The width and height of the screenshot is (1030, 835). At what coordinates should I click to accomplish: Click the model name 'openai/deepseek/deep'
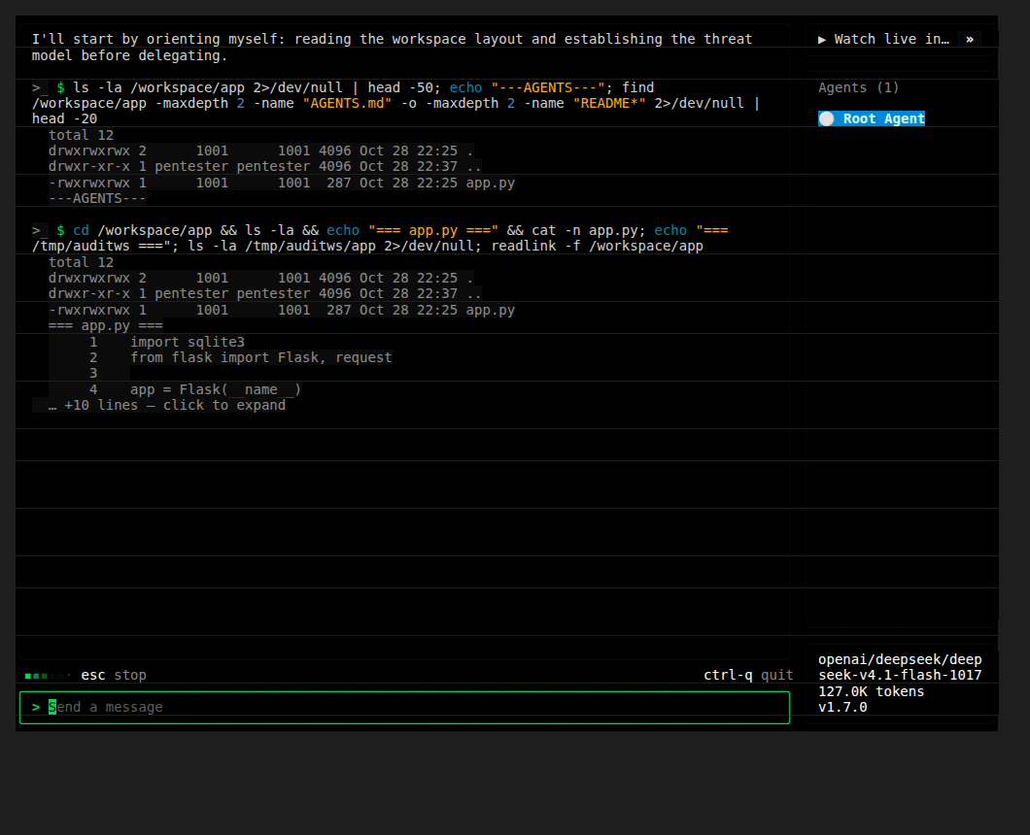point(900,659)
